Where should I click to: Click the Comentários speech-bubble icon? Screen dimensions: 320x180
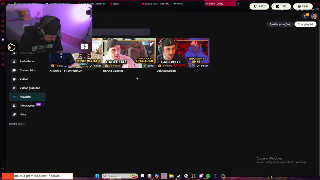14,70
